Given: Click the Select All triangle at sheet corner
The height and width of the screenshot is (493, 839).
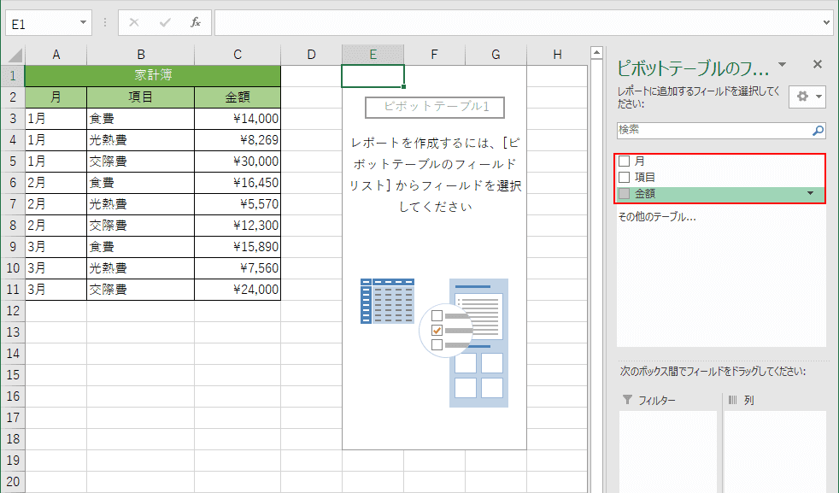Looking at the screenshot, I should [x=15, y=56].
